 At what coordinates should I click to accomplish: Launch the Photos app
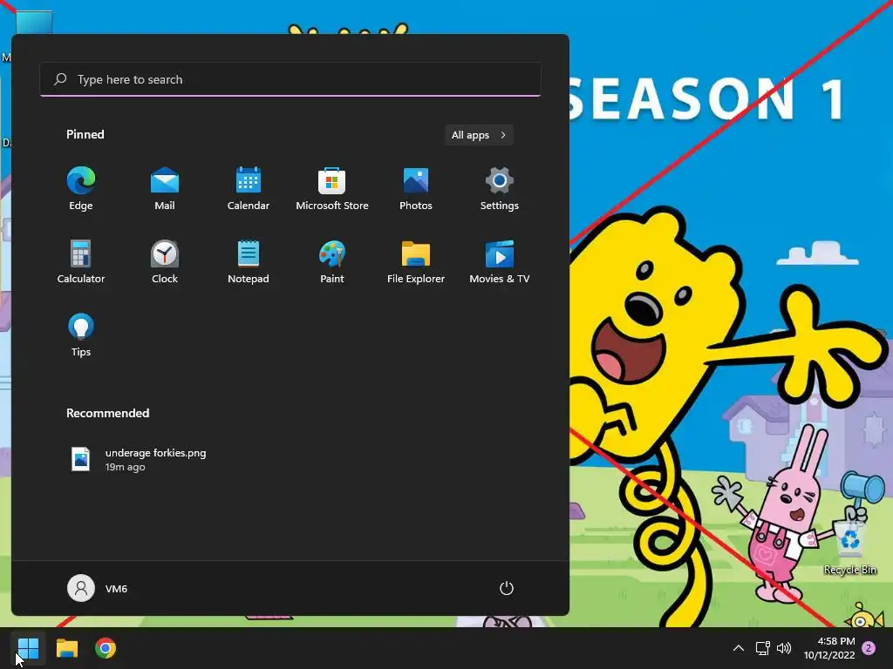416,189
